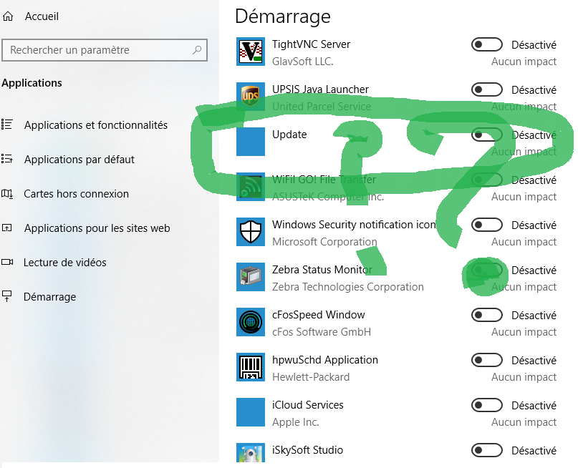Image resolution: width=578 pixels, height=468 pixels.
Task: Select Démarrage in the sidebar
Action: click(49, 297)
